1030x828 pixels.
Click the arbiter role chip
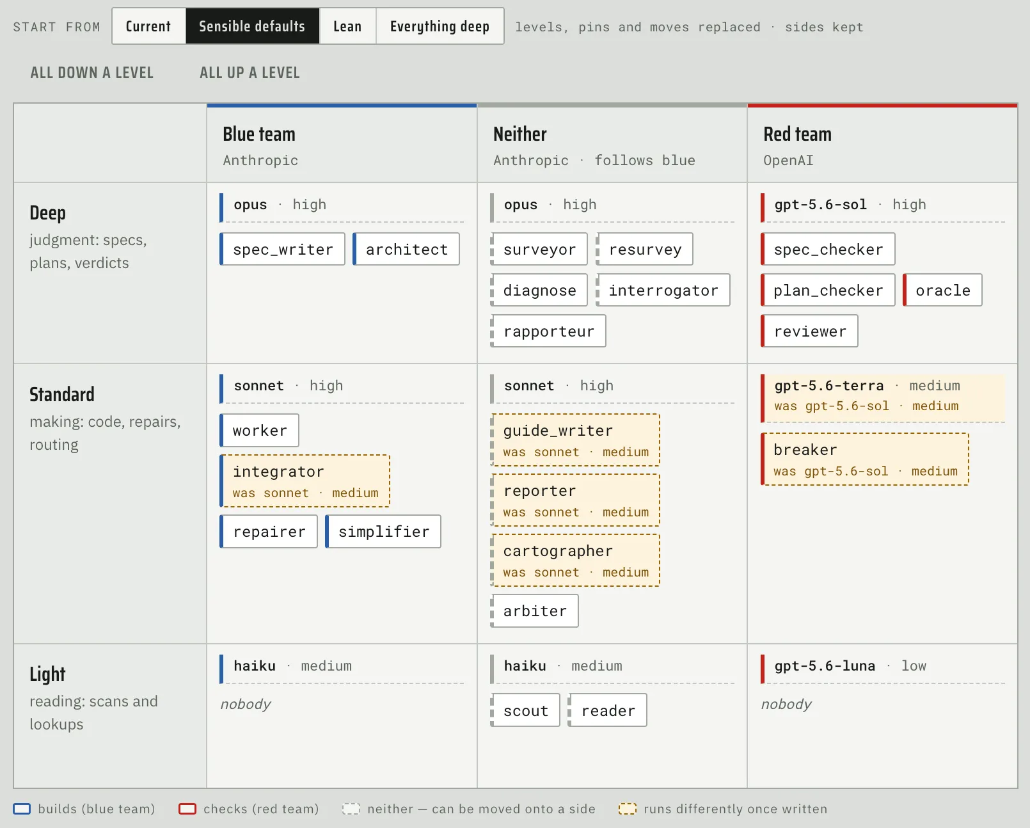tap(534, 610)
